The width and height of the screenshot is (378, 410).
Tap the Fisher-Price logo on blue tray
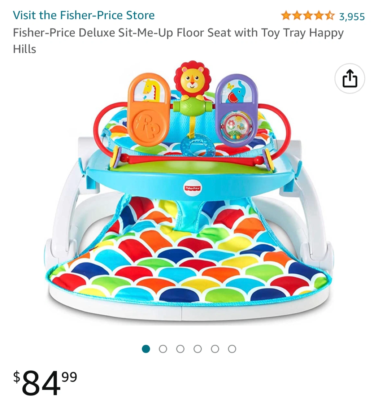coord(193,188)
